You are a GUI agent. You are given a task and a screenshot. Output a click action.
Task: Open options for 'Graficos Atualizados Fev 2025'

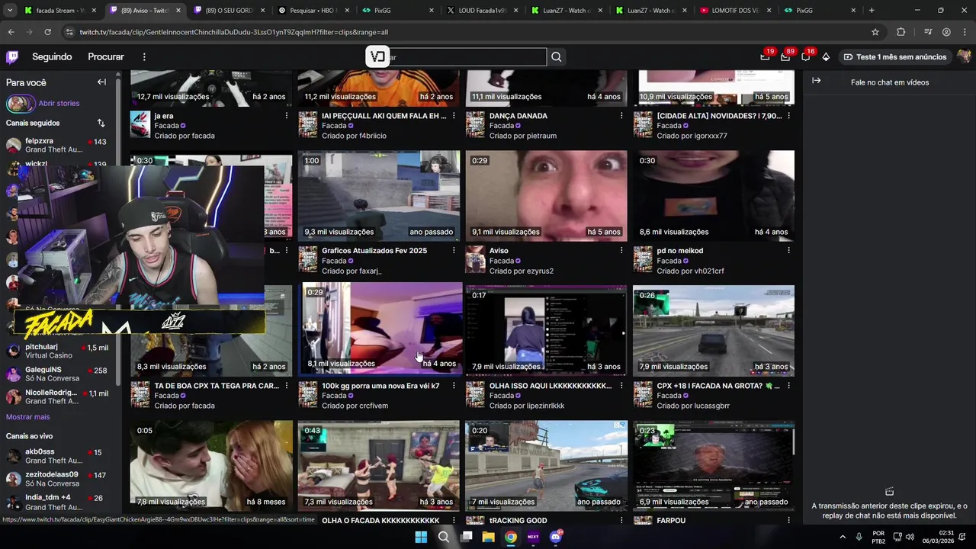point(454,250)
